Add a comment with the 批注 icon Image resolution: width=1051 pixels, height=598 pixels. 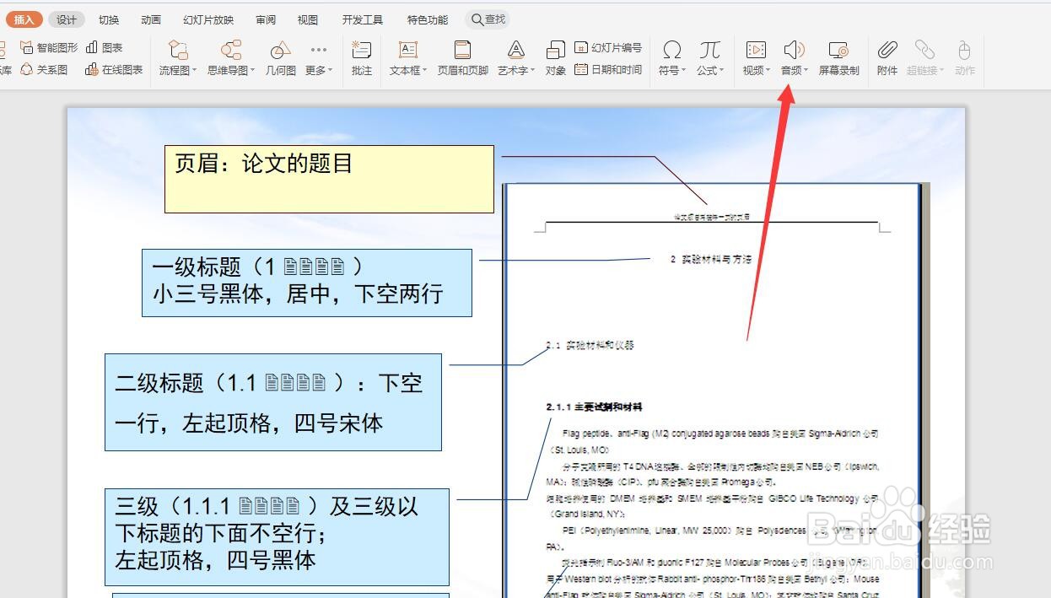(362, 57)
